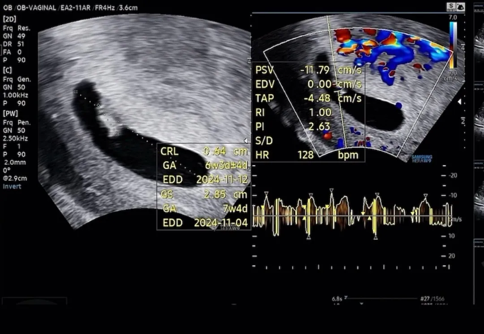Click the Frq Res. parameter in 2D

pos(17,28)
